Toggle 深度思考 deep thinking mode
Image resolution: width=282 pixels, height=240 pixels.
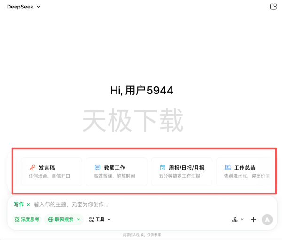coord(27,219)
